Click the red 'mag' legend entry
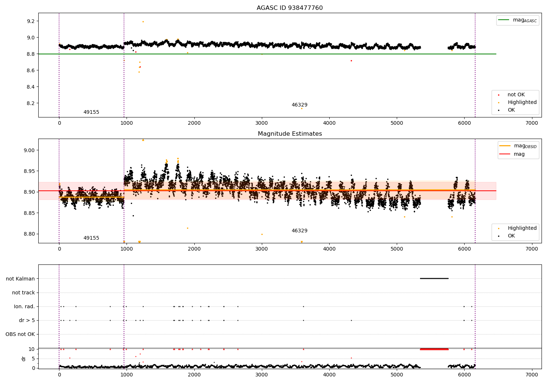Viewport: 547px width, 383px height. [x=512, y=154]
